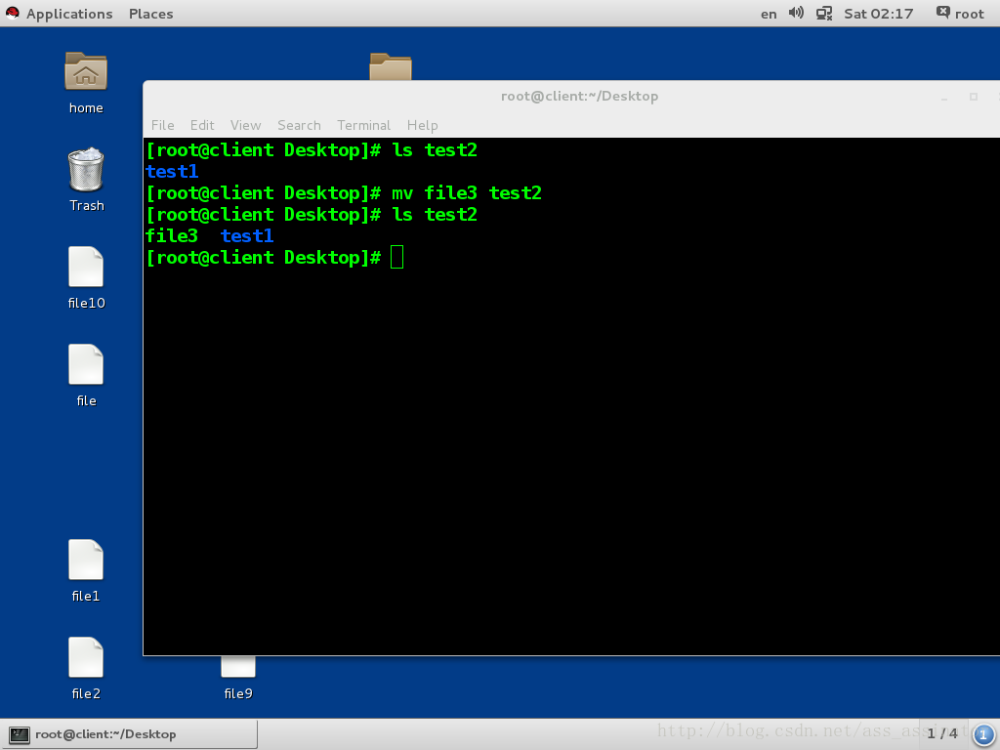Open the Sat 02:17 clock calendar

[878, 14]
